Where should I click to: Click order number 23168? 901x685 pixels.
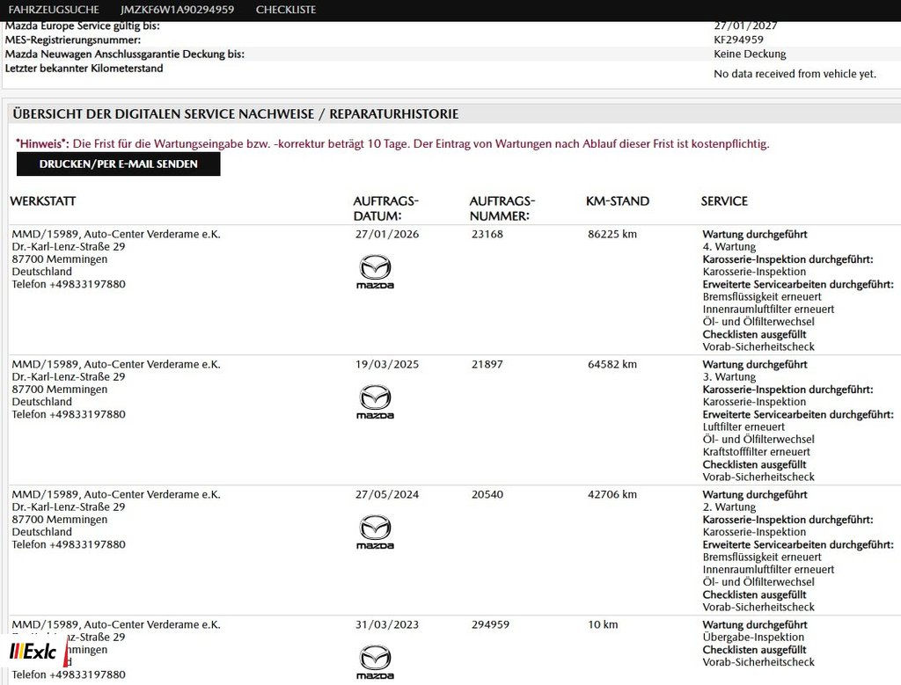click(x=487, y=234)
